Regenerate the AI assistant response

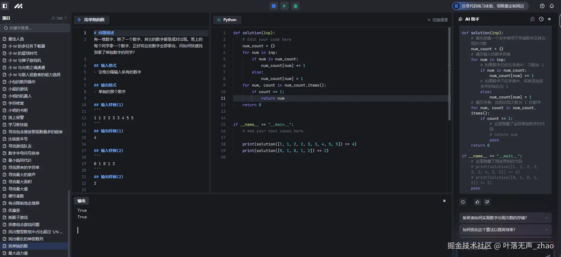(463, 202)
